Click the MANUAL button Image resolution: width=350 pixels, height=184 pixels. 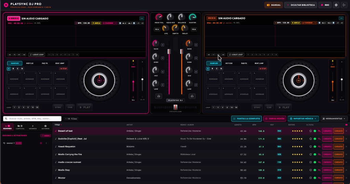pos(274,5)
